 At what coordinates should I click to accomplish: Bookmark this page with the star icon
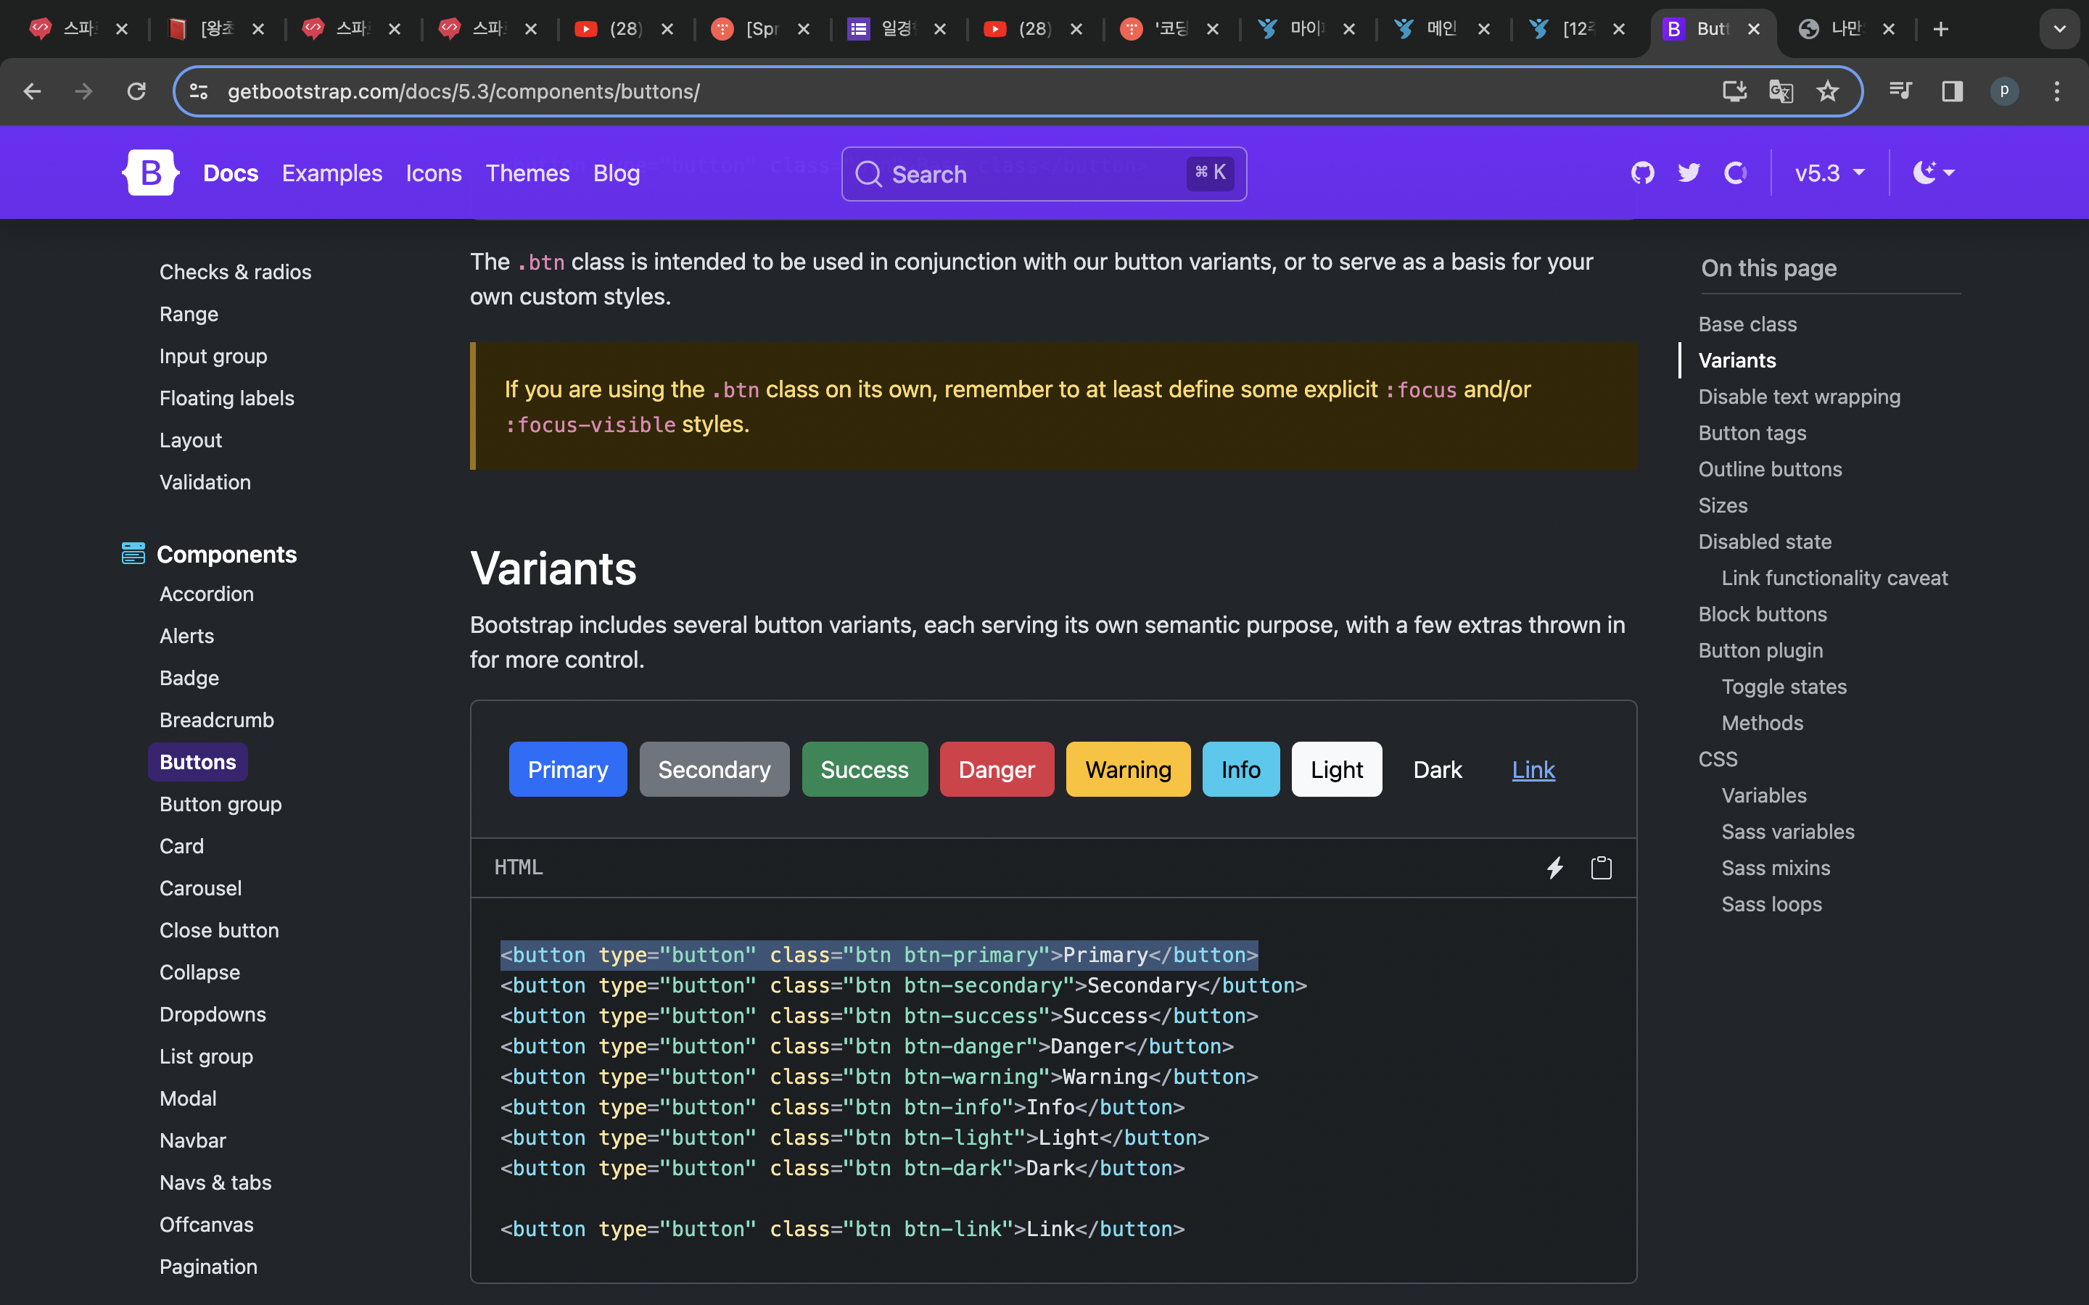coord(1827,91)
